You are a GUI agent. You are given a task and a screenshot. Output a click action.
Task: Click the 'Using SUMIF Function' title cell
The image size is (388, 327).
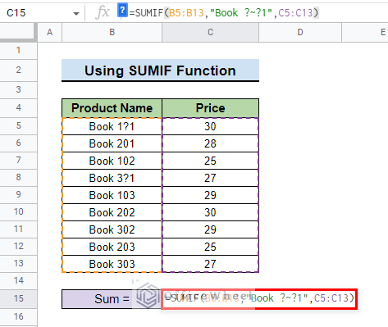point(160,70)
